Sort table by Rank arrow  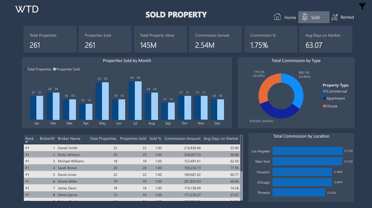[x=27, y=142]
